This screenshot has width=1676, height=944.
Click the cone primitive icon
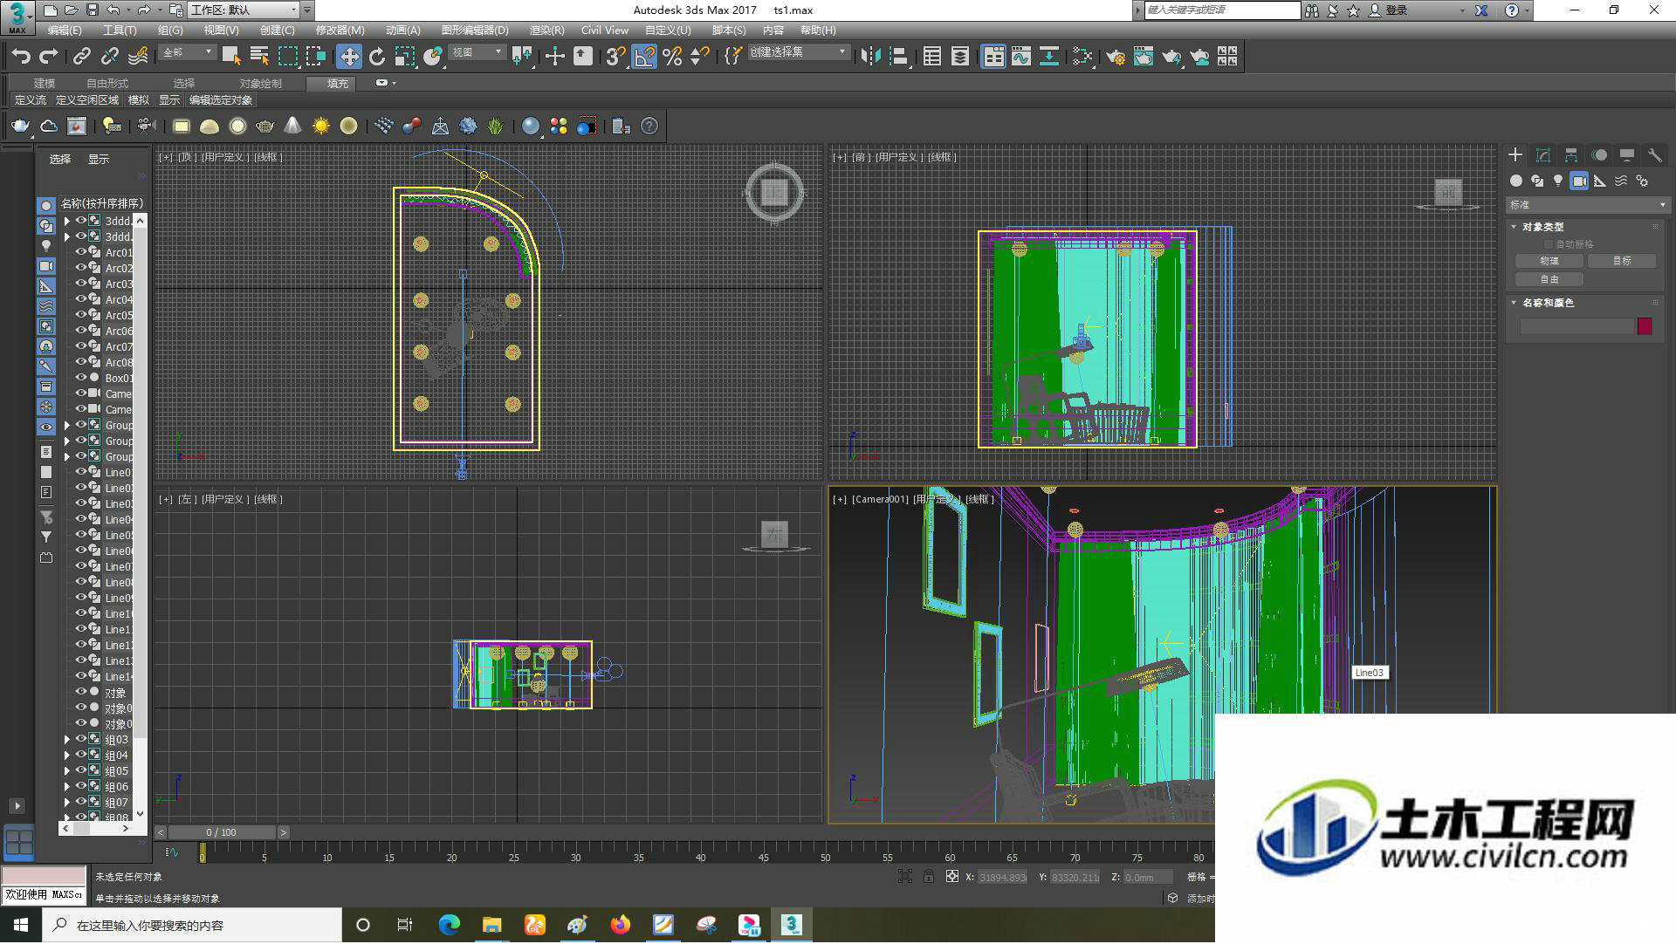[293, 127]
